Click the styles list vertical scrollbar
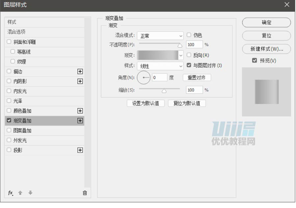Viewport: 296px width, 208px height. [87, 102]
